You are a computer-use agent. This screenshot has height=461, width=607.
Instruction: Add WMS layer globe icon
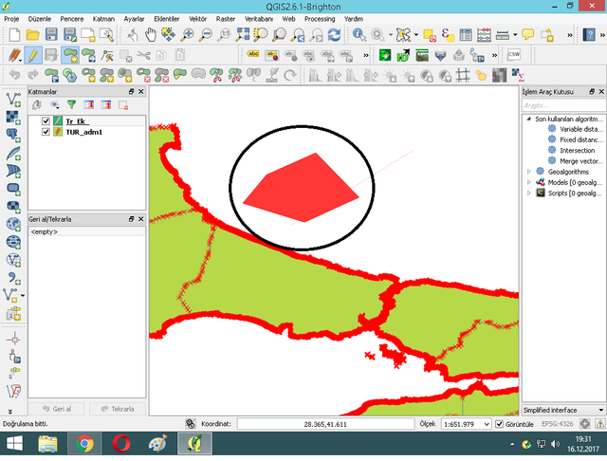(x=13, y=224)
